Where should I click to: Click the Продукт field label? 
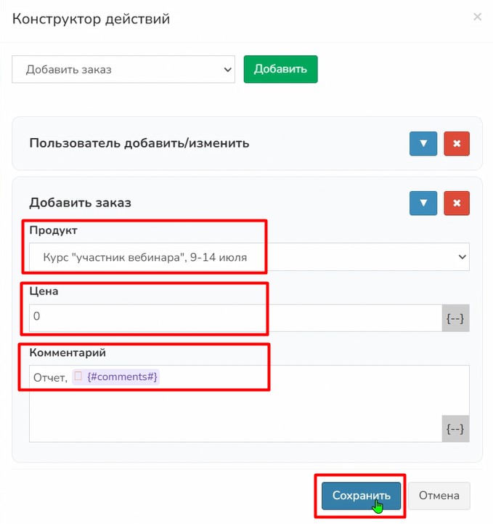[53, 230]
